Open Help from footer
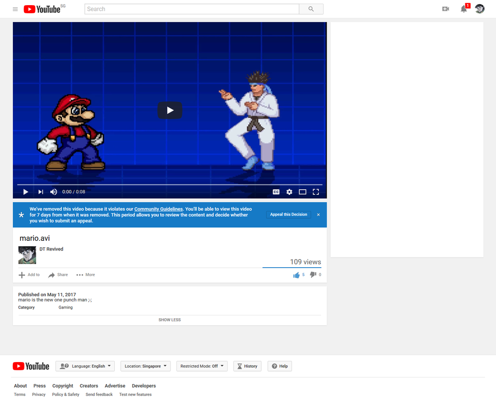This screenshot has height=408, width=496. pyautogui.click(x=280, y=366)
